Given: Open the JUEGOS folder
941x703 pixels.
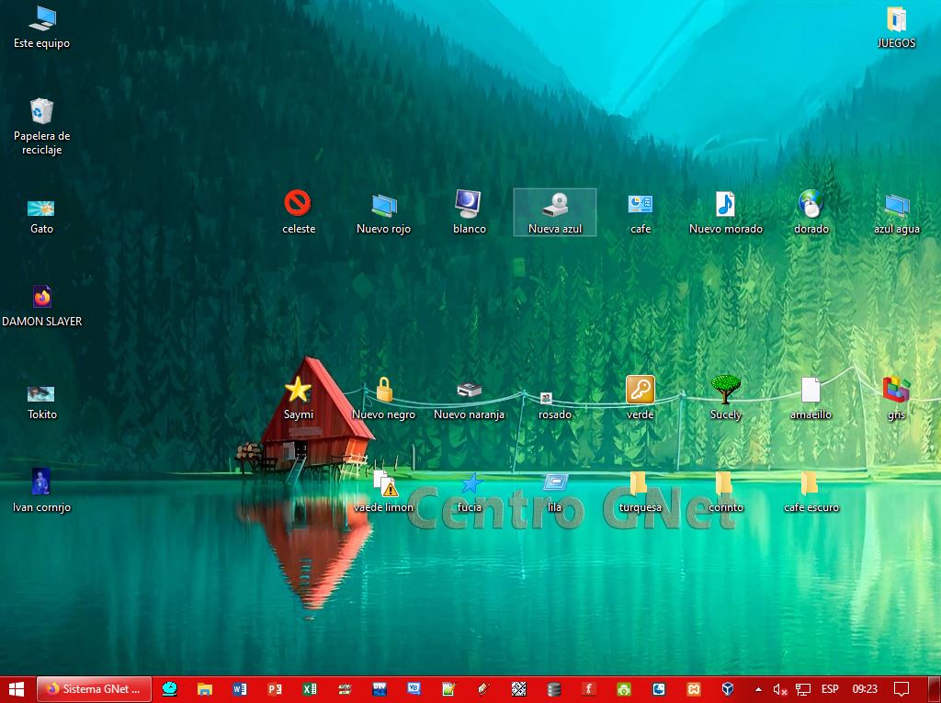Looking at the screenshot, I should coord(896,18).
